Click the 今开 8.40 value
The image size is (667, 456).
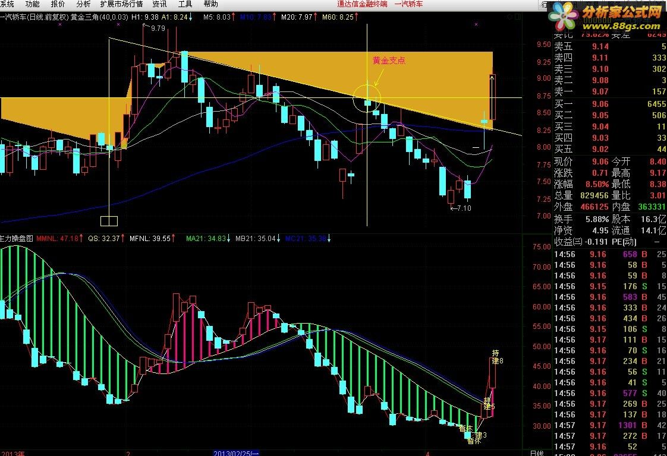pos(657,162)
